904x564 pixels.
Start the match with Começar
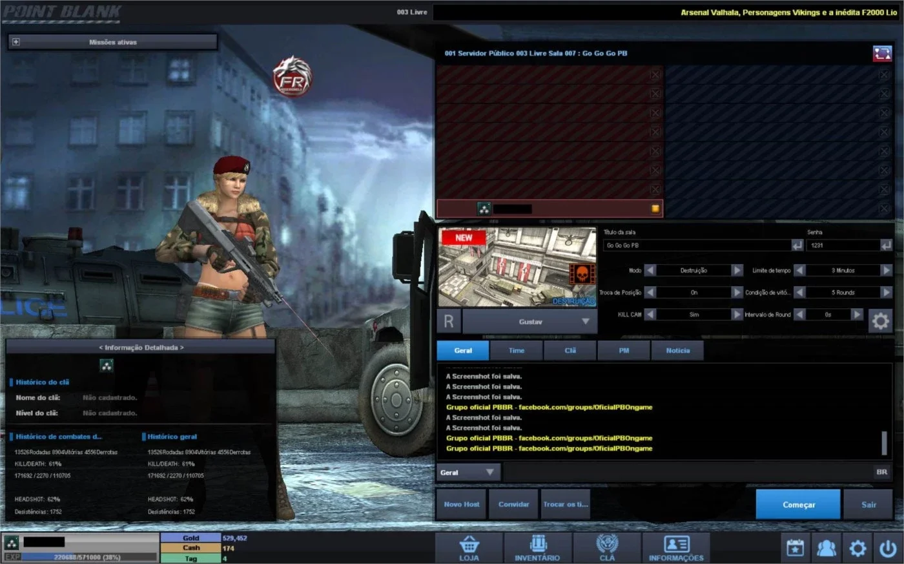coord(799,505)
